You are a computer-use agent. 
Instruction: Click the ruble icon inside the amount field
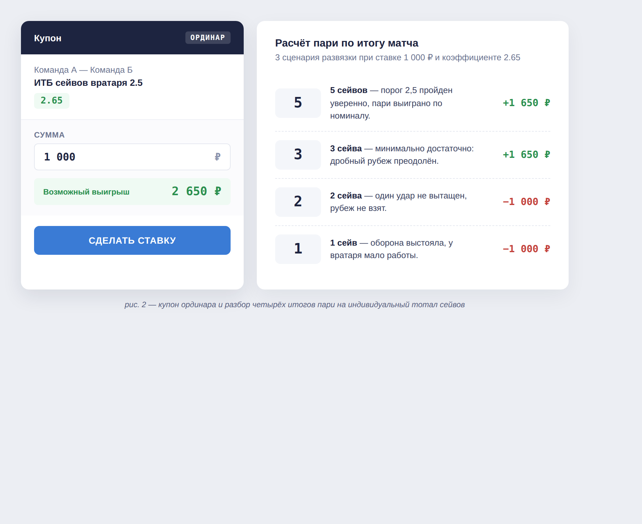click(x=217, y=157)
